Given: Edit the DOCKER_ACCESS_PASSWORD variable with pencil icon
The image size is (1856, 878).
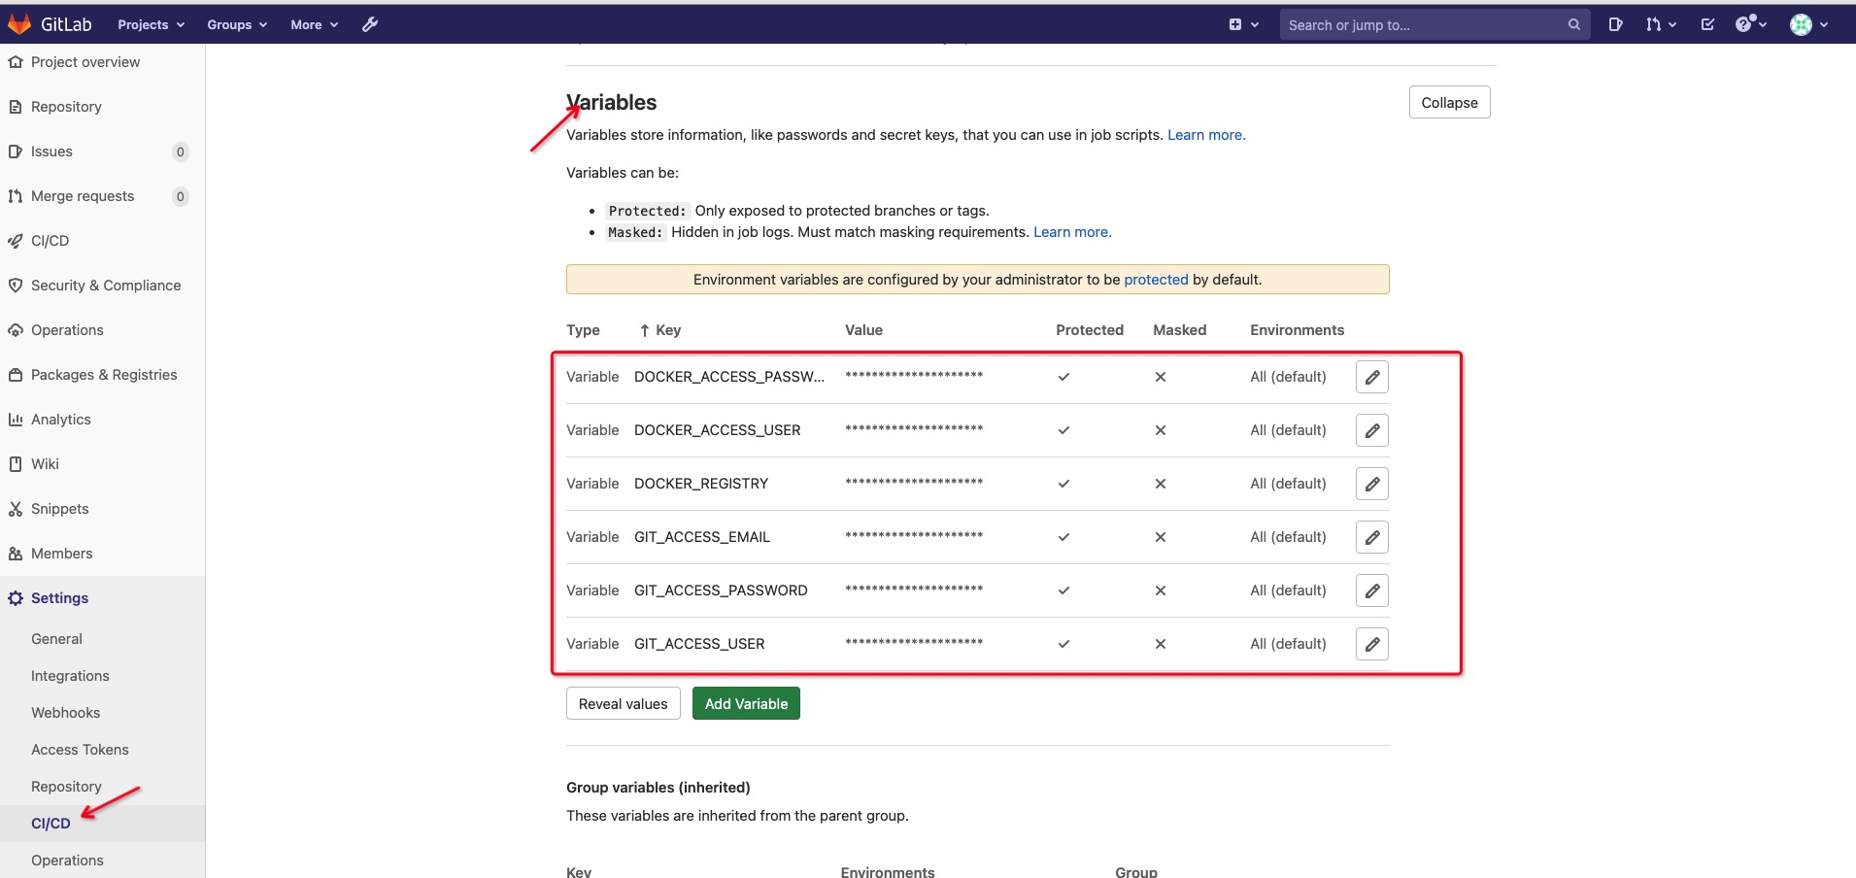Looking at the screenshot, I should [x=1371, y=377].
